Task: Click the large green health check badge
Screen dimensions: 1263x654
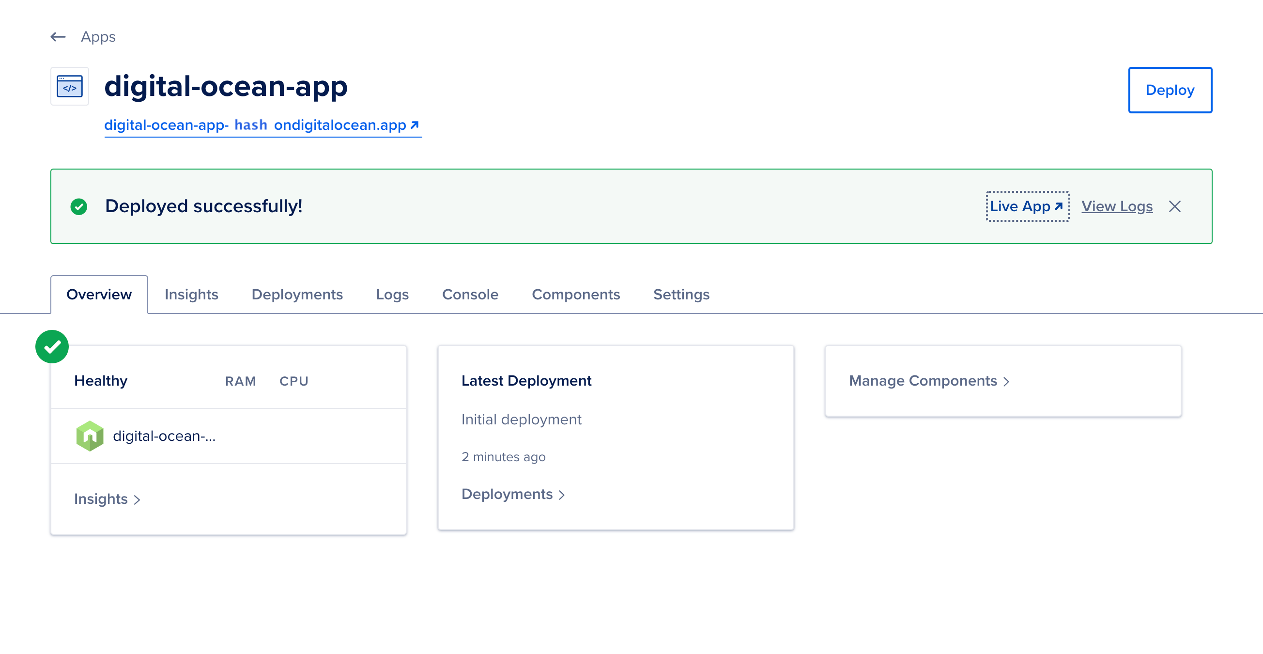Action: pos(51,346)
